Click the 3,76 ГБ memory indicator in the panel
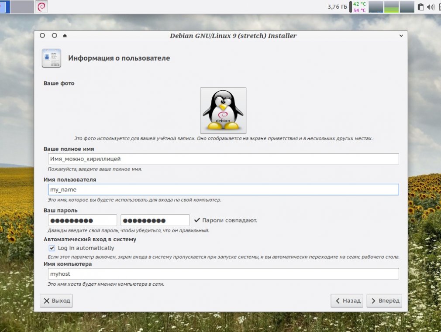The width and height of the screenshot is (441, 332). [337, 7]
